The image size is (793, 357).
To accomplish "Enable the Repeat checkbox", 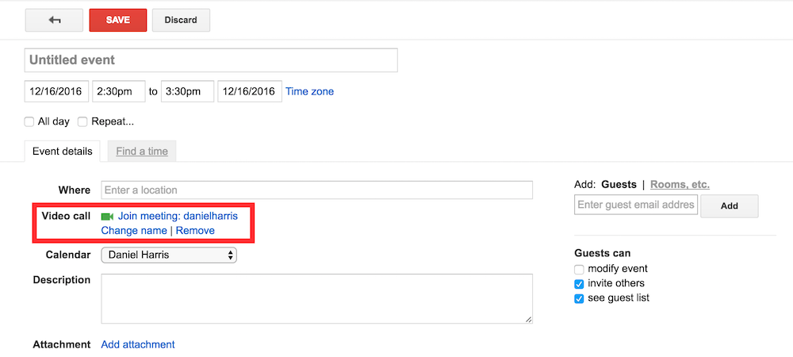I will (x=82, y=122).
